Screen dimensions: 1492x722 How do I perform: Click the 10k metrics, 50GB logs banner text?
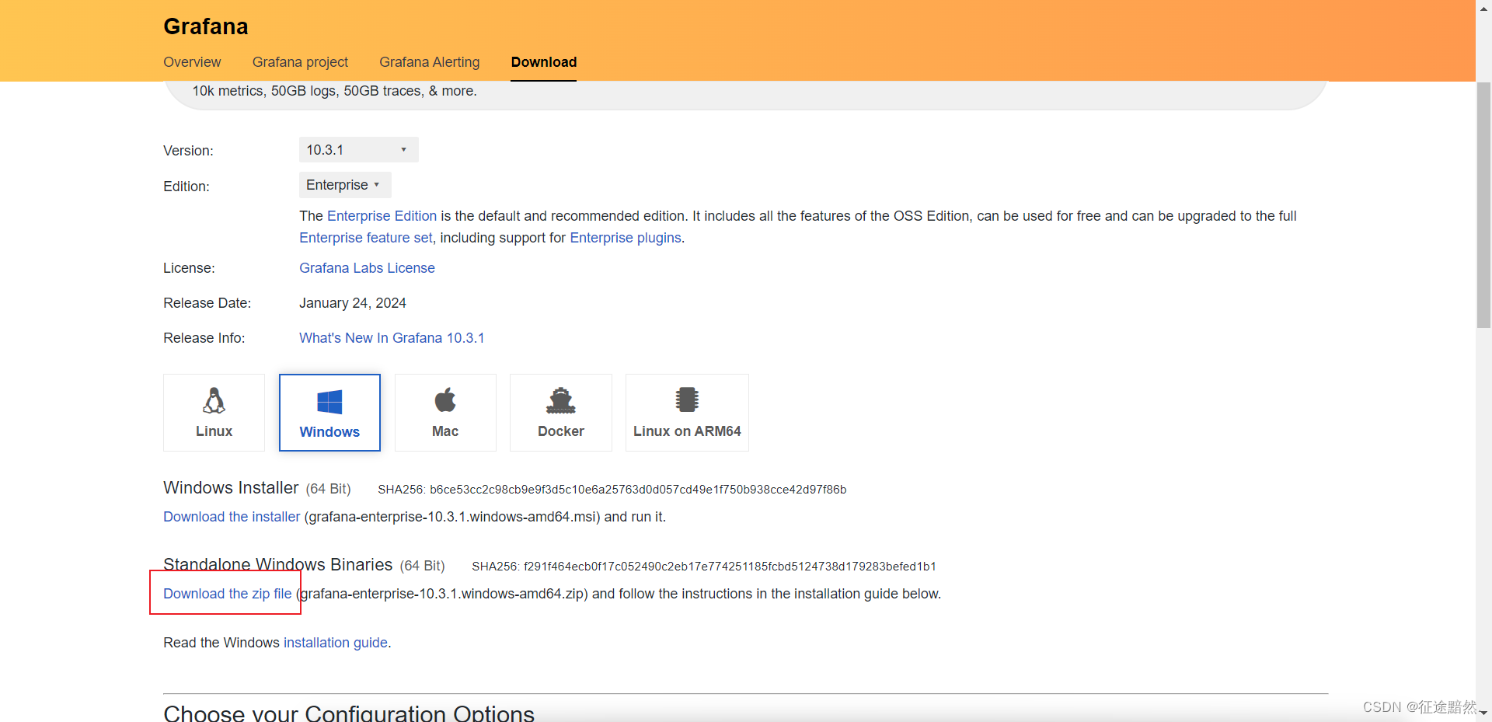tap(335, 91)
